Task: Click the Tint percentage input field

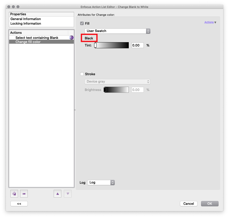Action: 137,45
